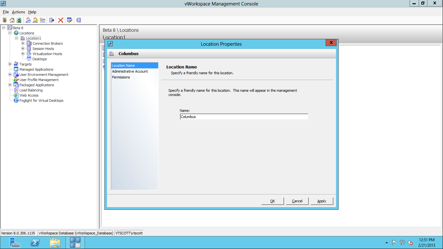Close the Location Properties dialog
Viewport: 443px width, 249px height.
tap(331, 43)
